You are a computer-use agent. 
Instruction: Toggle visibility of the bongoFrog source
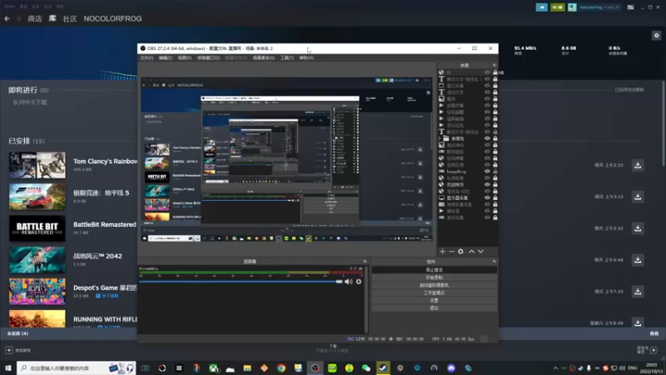coord(487,172)
